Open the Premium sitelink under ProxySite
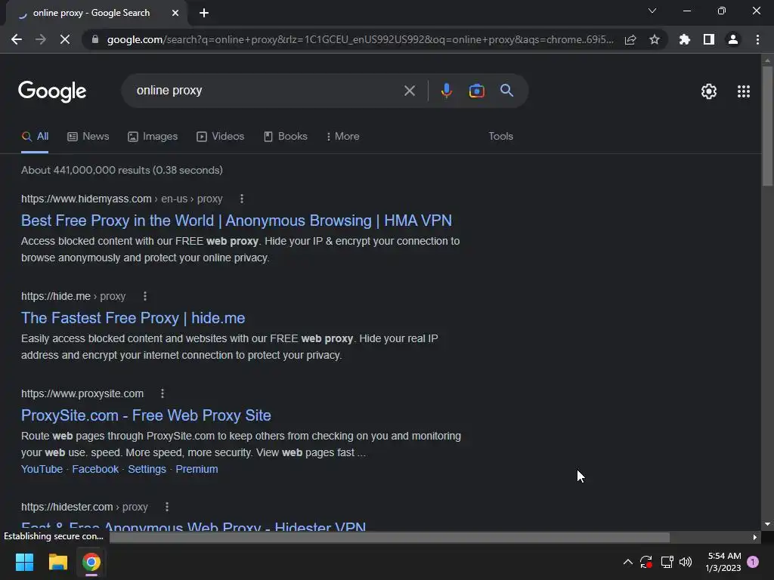Screen dimensions: 774x580 [197, 469]
